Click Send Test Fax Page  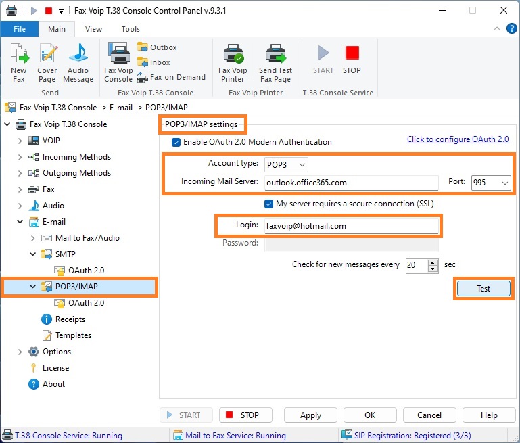[275, 63]
